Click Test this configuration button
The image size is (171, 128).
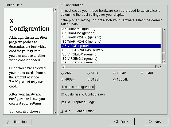click(x=78, y=87)
